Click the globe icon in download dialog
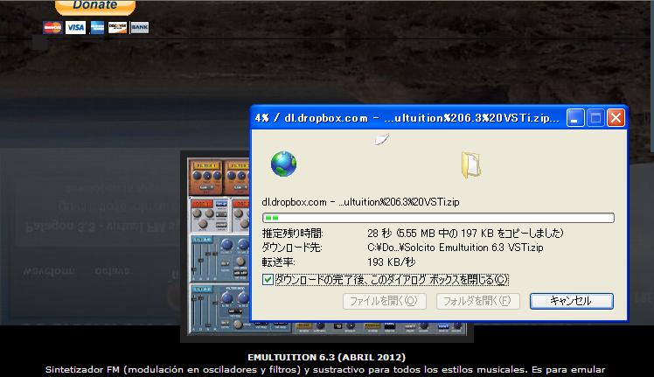 283,164
